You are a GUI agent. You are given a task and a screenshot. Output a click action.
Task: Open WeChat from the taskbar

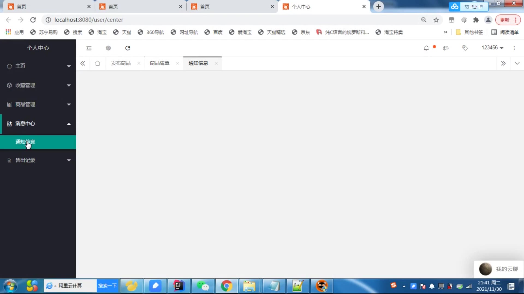pos(203,286)
